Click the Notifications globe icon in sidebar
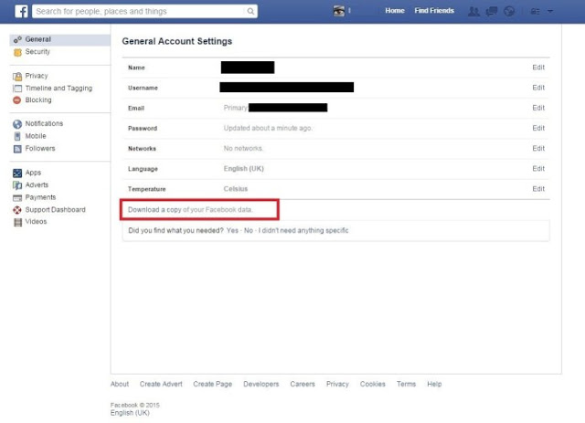 pos(17,124)
